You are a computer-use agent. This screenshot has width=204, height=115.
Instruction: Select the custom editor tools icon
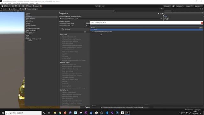coord(23,6)
